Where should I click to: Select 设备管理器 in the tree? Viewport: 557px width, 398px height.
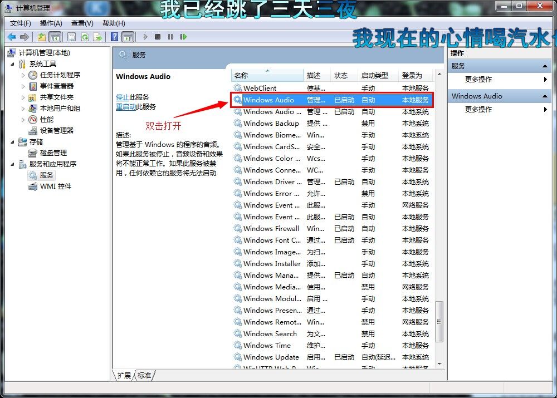(56, 130)
